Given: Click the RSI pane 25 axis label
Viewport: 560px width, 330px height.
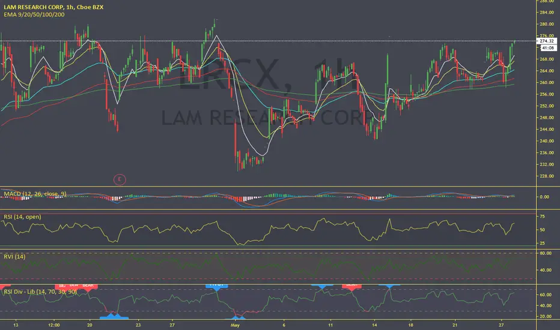Looking at the screenshot, I should pos(542,244).
